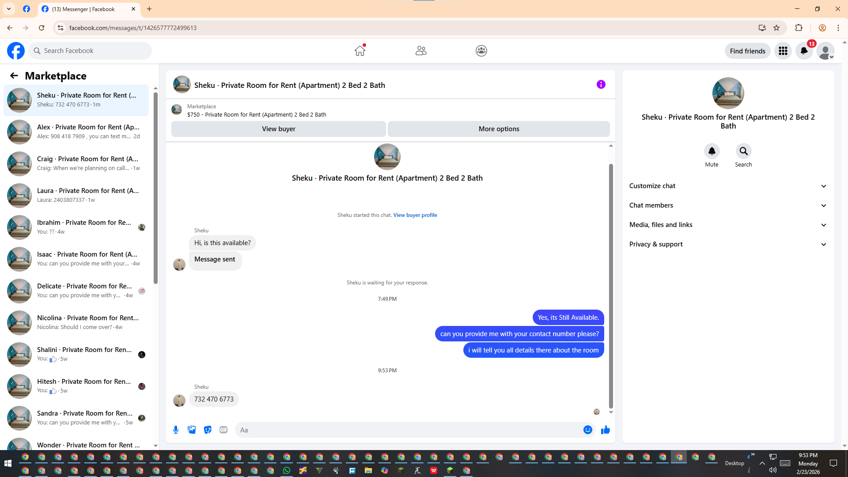The height and width of the screenshot is (477, 848).
Task: Click the Aa message input field
Action: coord(406,430)
